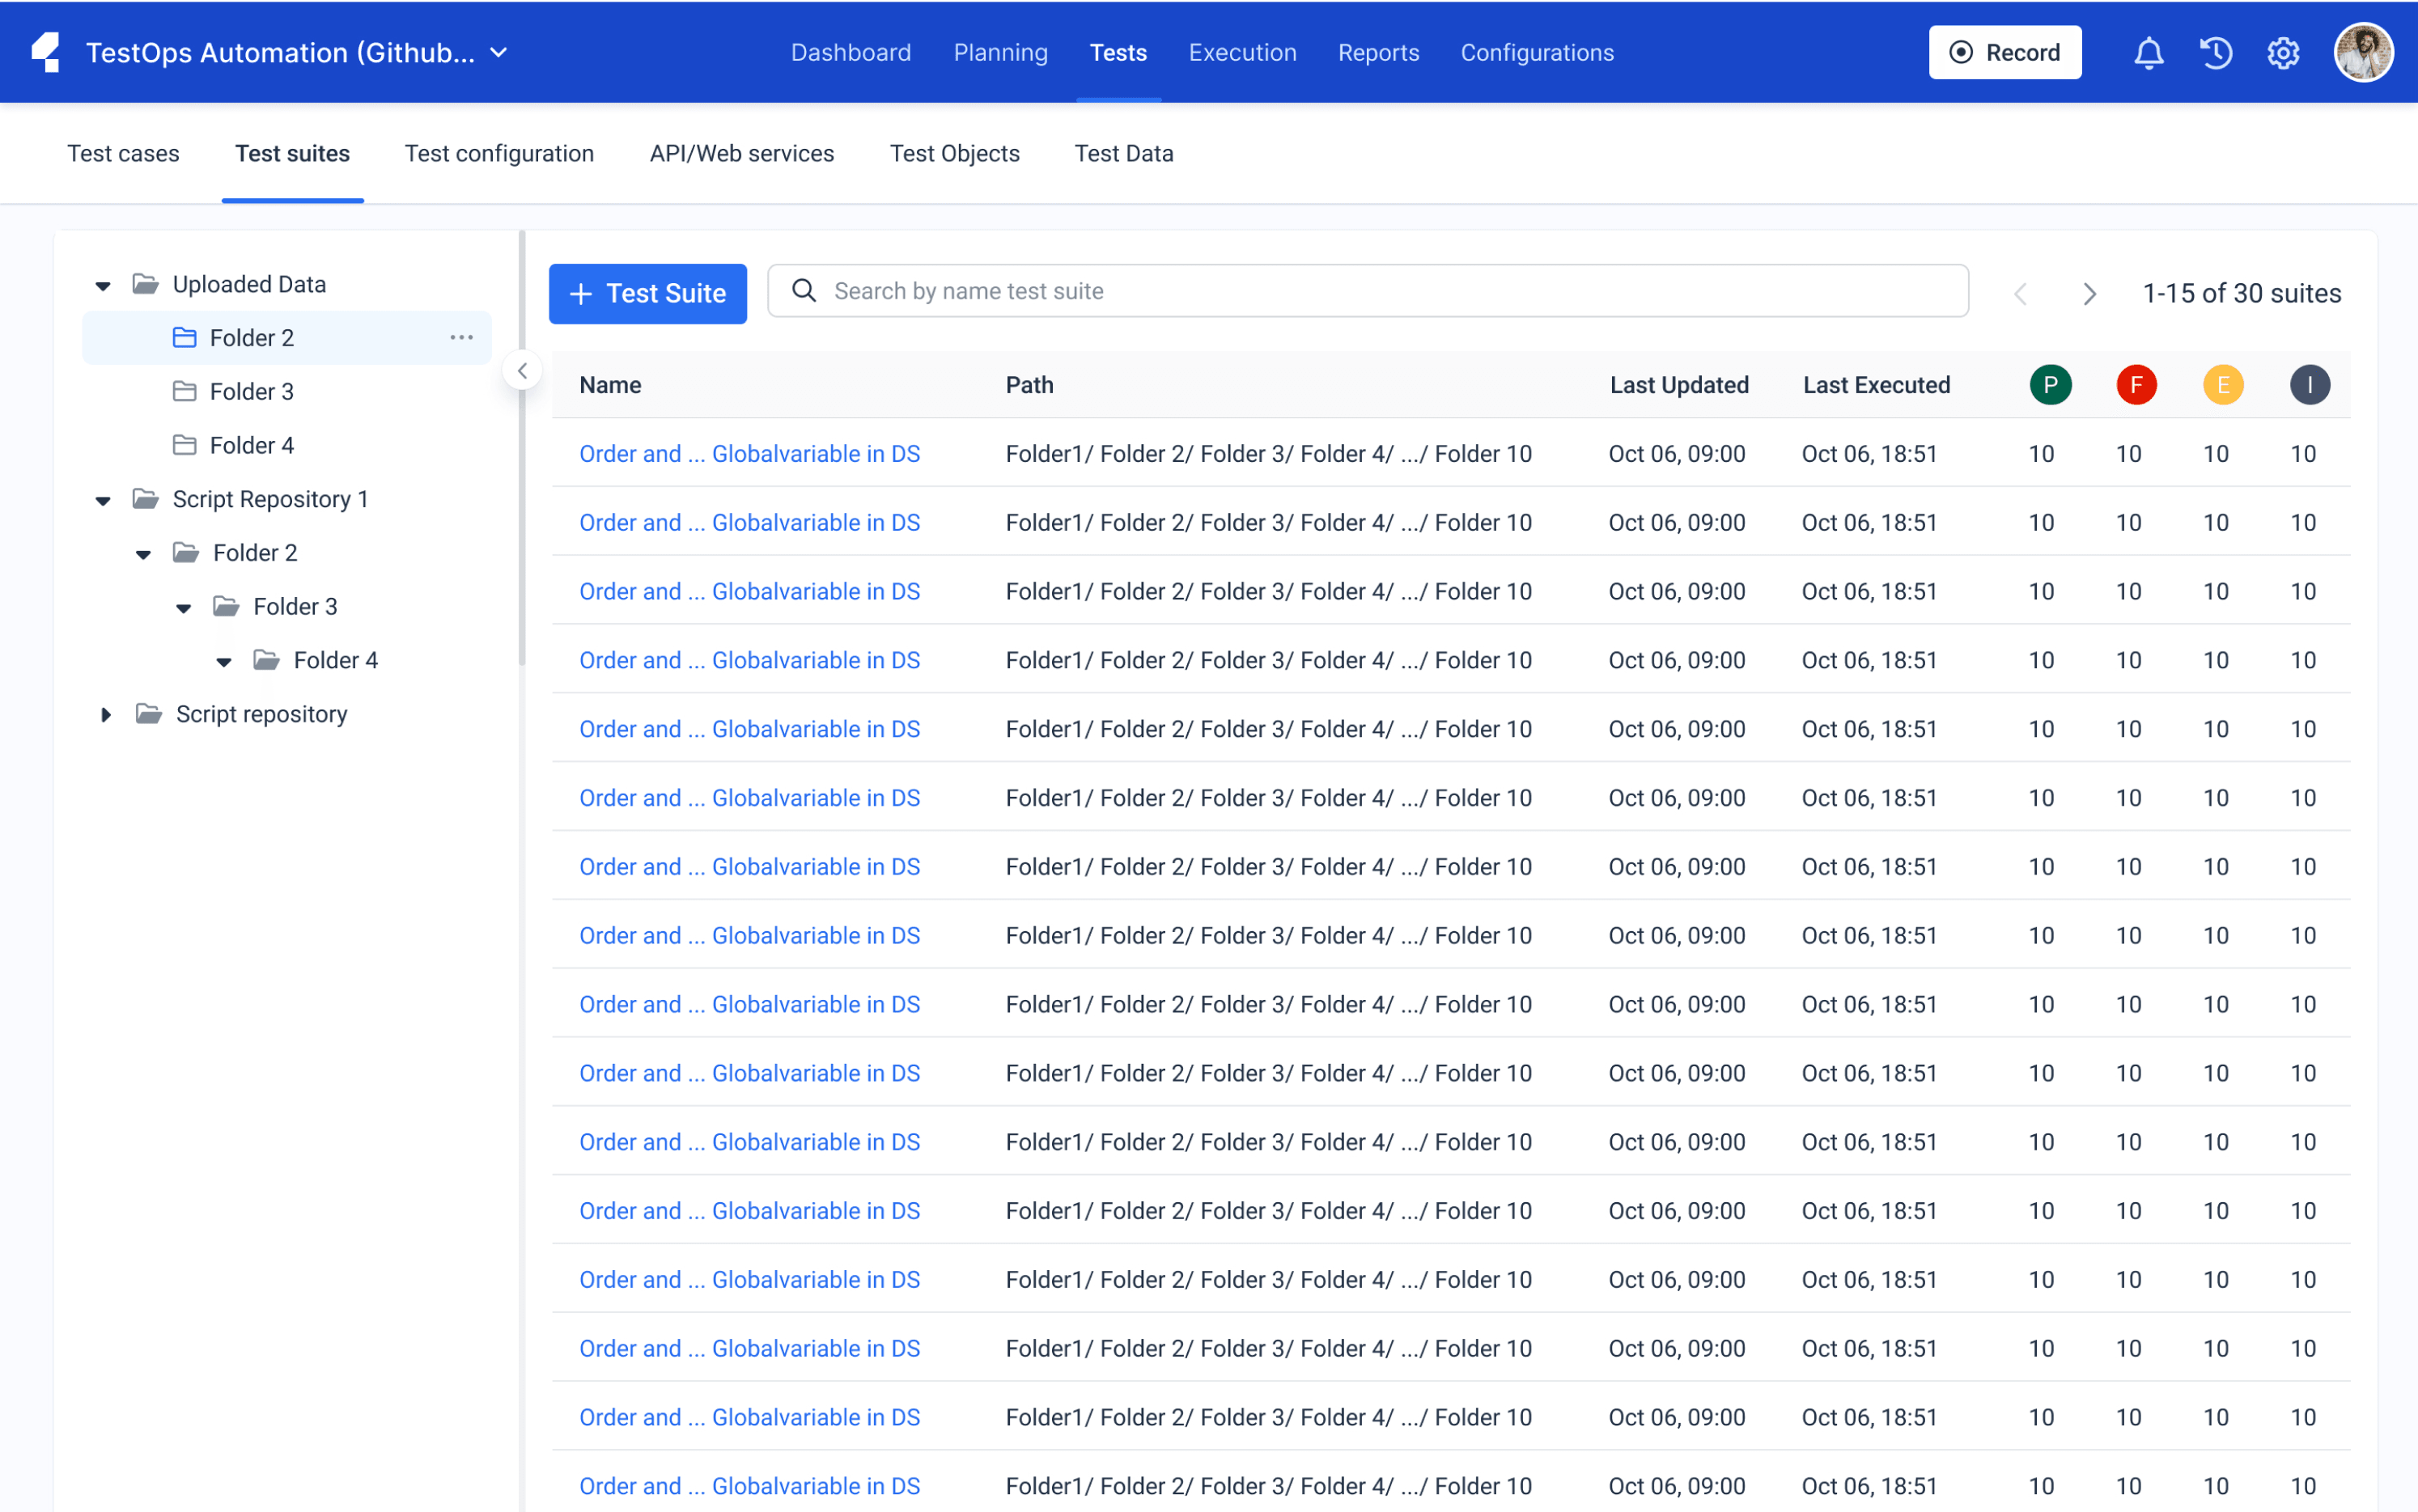
Task: Open more options for Folder 2
Action: 461,338
